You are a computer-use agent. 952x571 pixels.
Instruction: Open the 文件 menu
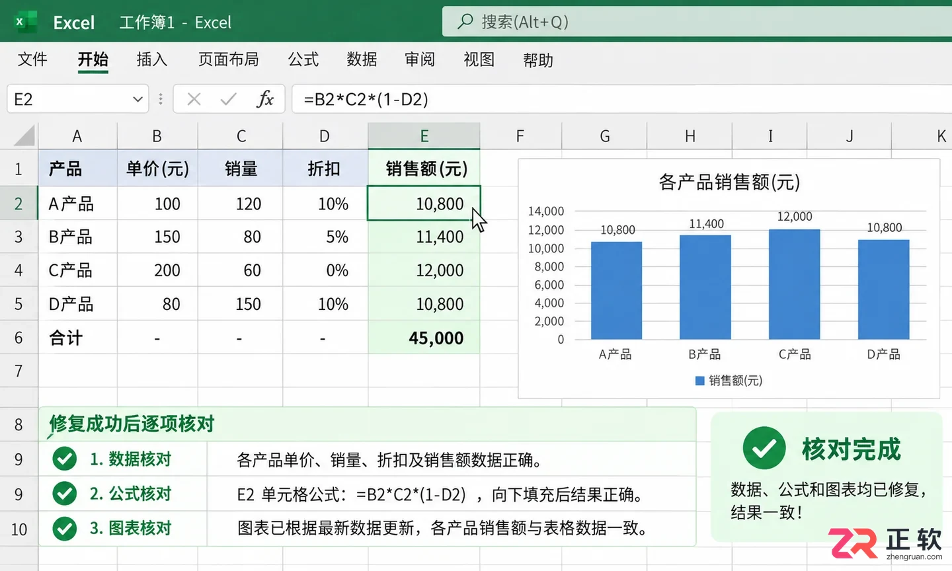pyautogui.click(x=32, y=59)
